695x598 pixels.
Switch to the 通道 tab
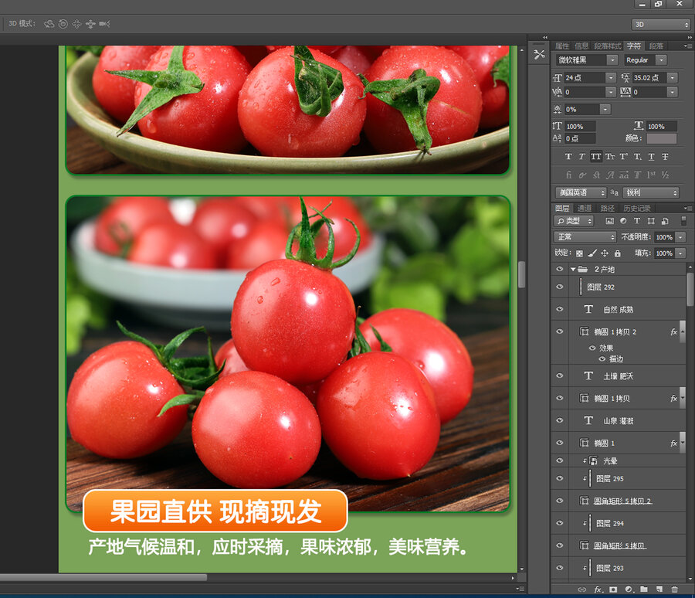tap(585, 208)
